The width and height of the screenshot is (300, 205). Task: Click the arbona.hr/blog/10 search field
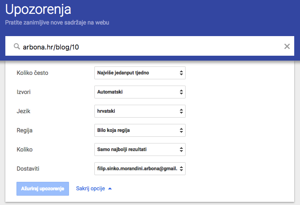[x=150, y=46]
